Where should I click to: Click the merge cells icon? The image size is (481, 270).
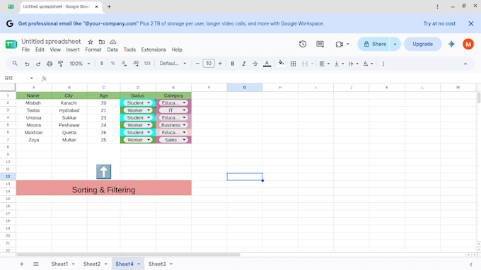point(305,64)
